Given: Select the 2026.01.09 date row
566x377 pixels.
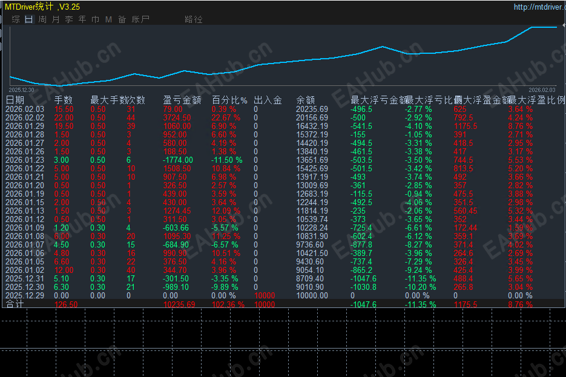Looking at the screenshot, I should (25, 228).
